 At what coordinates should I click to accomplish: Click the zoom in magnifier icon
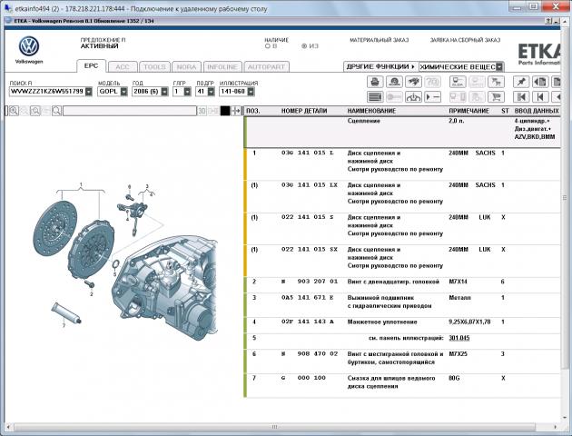click(14, 111)
